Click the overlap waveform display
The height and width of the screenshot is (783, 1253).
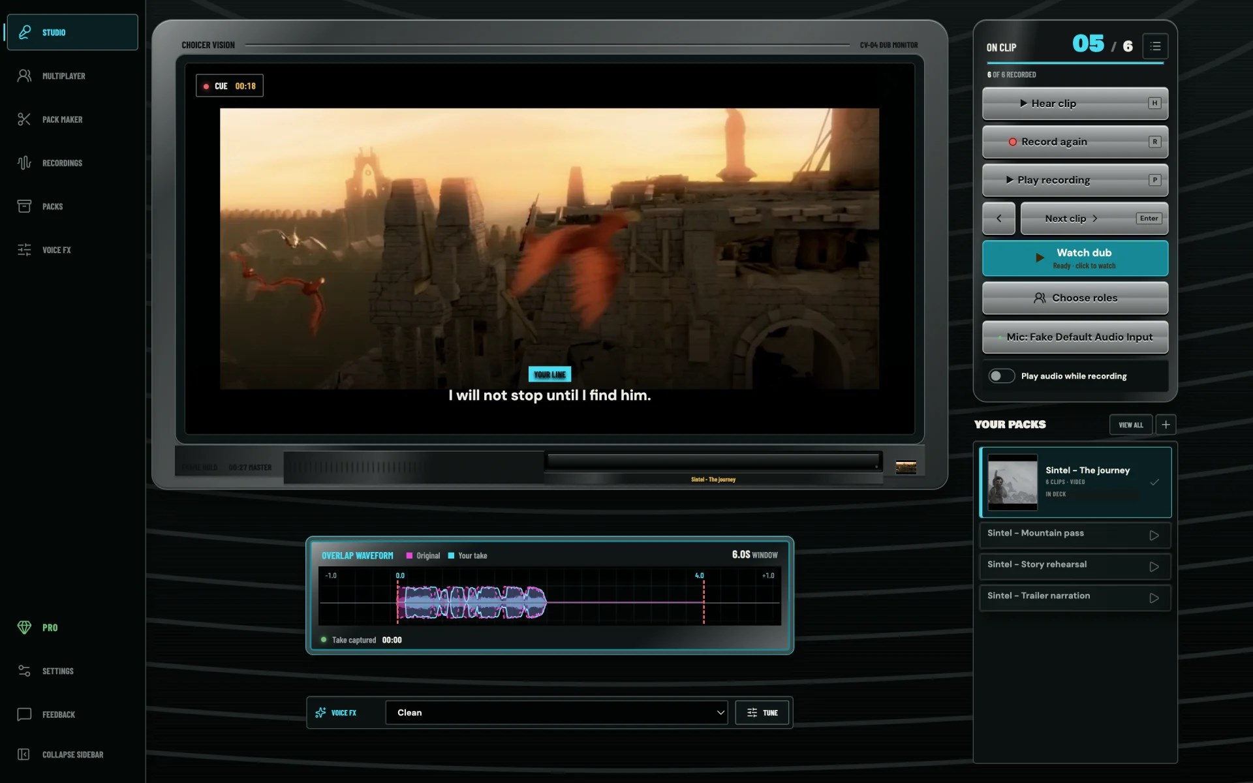pos(549,596)
